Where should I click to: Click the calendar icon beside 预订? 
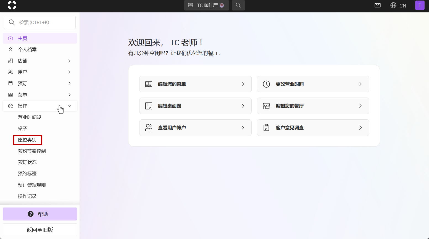tap(10, 83)
